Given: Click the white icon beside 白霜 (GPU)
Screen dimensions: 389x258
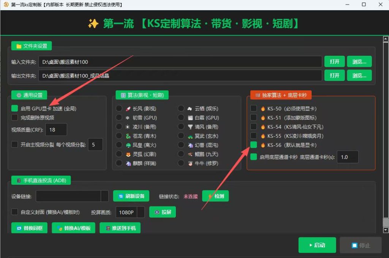Looking at the screenshot, I should click(x=190, y=118).
